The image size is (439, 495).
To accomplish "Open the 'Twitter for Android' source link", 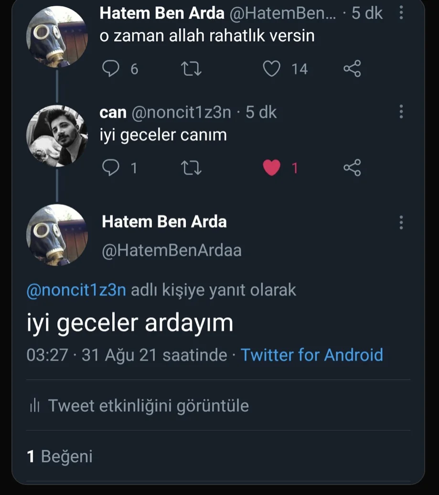I will (x=311, y=355).
